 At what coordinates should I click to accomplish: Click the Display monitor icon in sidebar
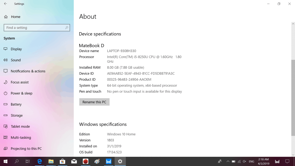point(6,49)
